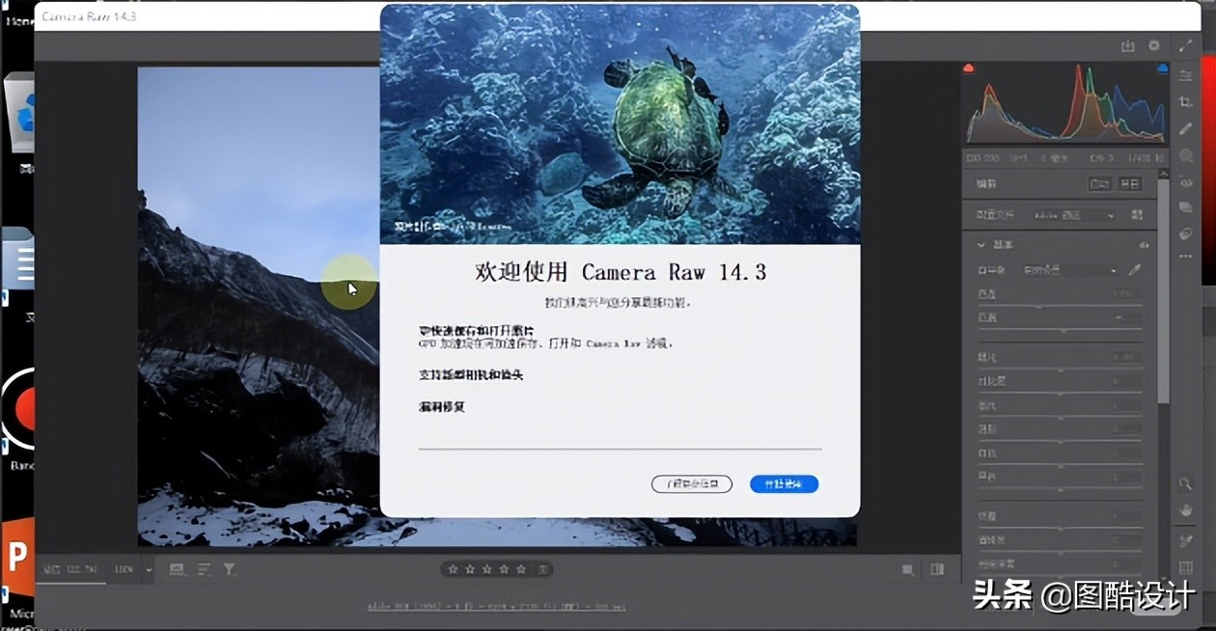The width and height of the screenshot is (1216, 631).
Task: Click the white balance eyedropper icon
Action: click(1133, 270)
